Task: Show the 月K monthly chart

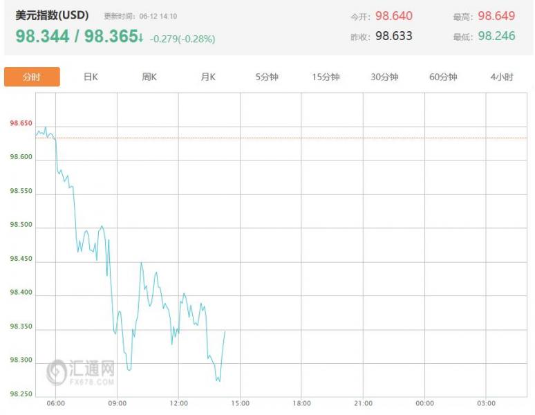Action: click(208, 77)
